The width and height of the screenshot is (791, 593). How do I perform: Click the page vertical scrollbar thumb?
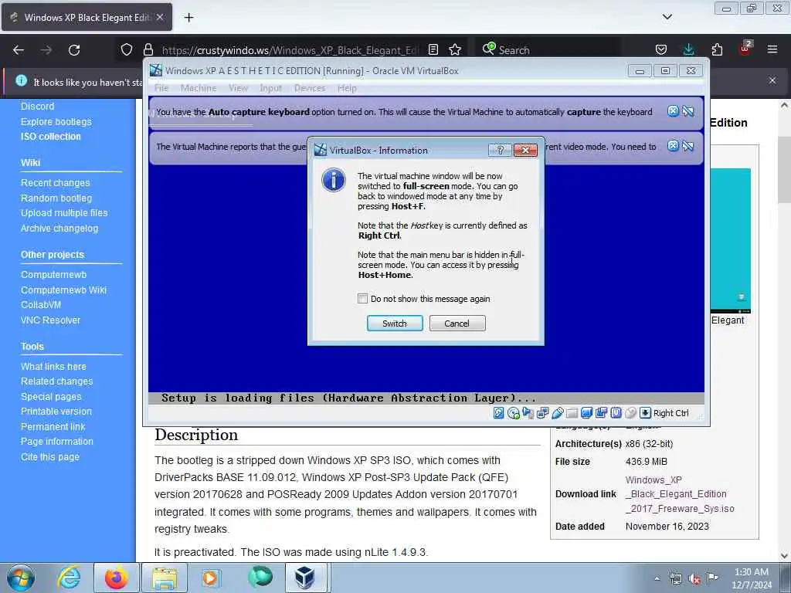point(784,169)
